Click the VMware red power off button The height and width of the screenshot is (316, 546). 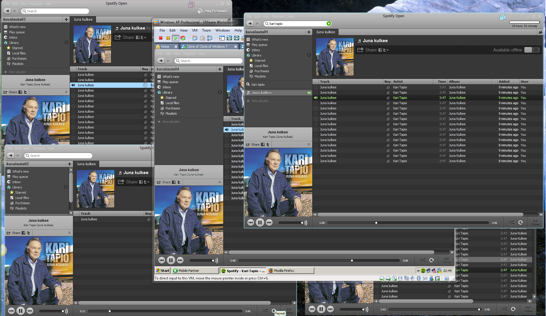click(x=161, y=38)
